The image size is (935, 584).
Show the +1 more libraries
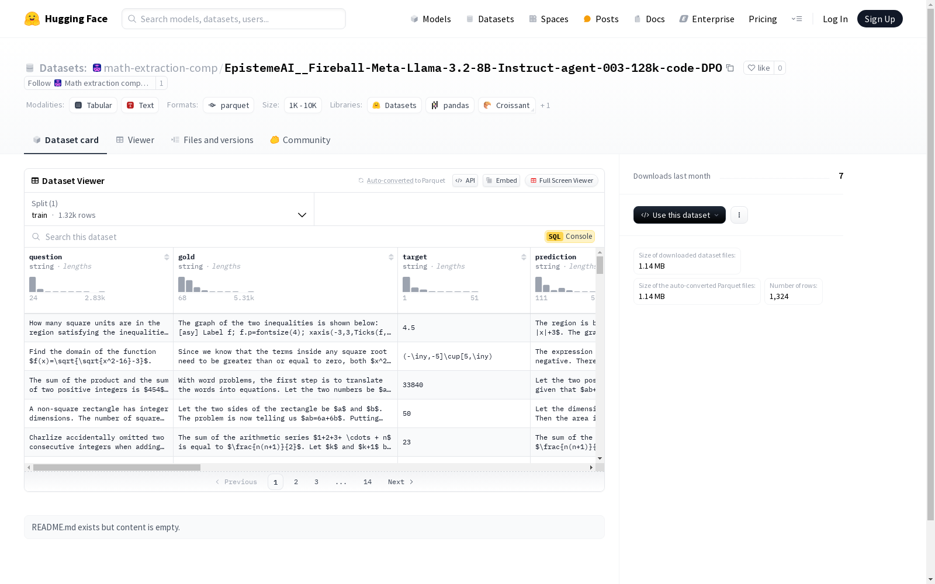545,106
